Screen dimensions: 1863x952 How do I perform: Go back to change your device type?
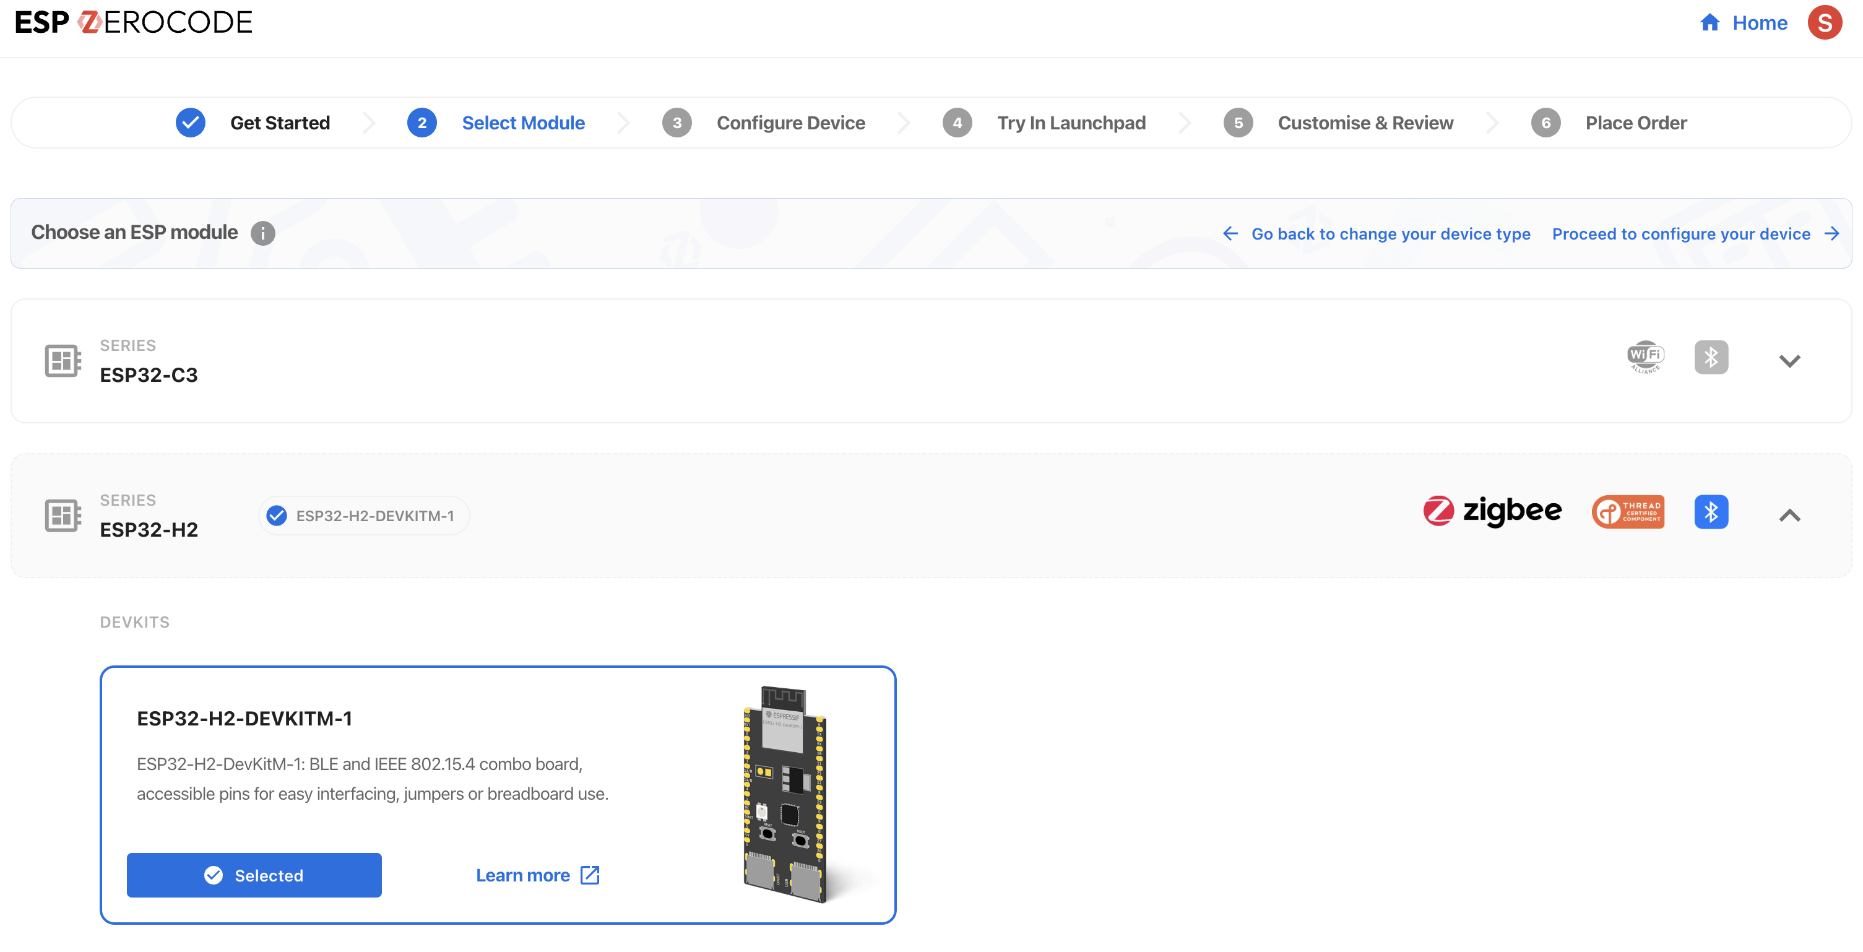tap(1391, 233)
